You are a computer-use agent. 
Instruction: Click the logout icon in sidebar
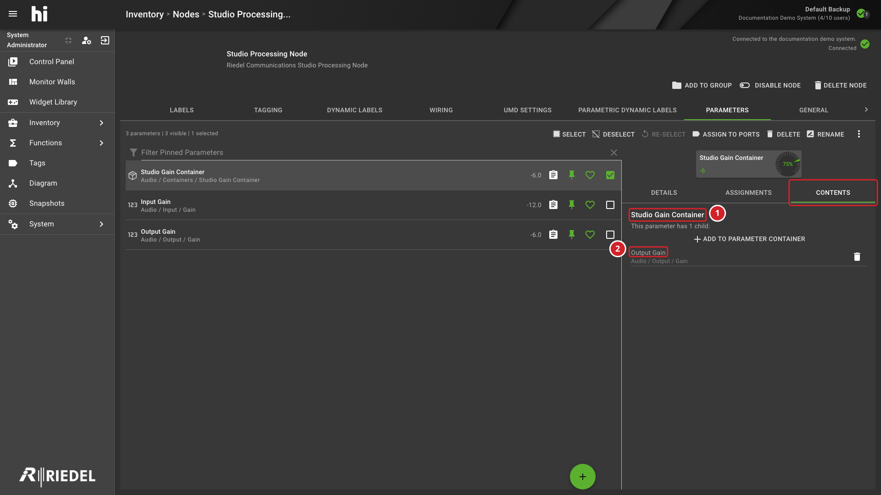point(105,40)
